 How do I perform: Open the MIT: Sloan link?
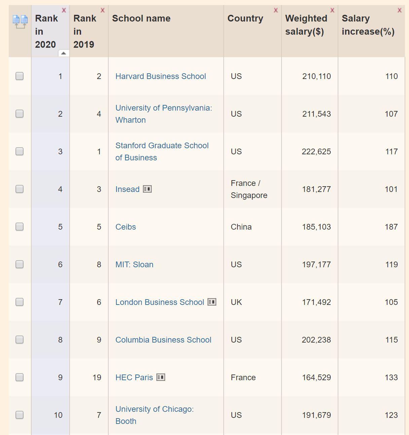pos(134,265)
